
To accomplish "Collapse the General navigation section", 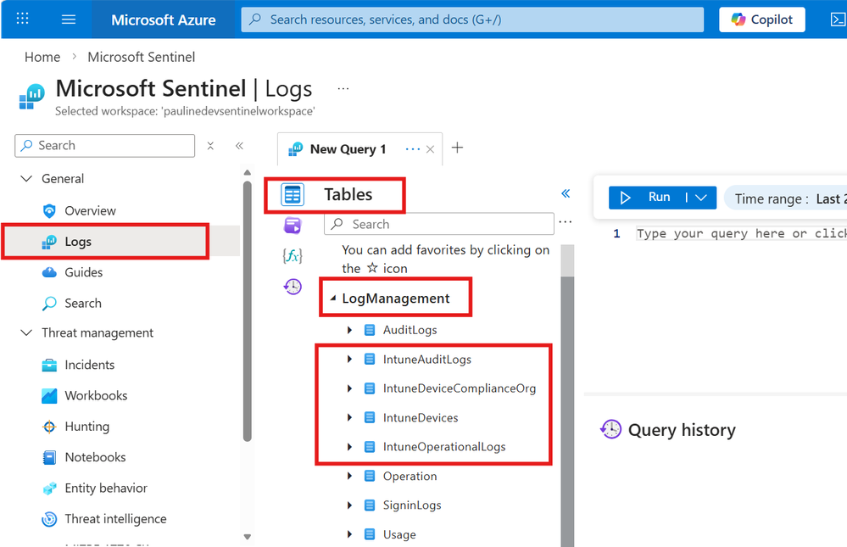I will click(25, 179).
